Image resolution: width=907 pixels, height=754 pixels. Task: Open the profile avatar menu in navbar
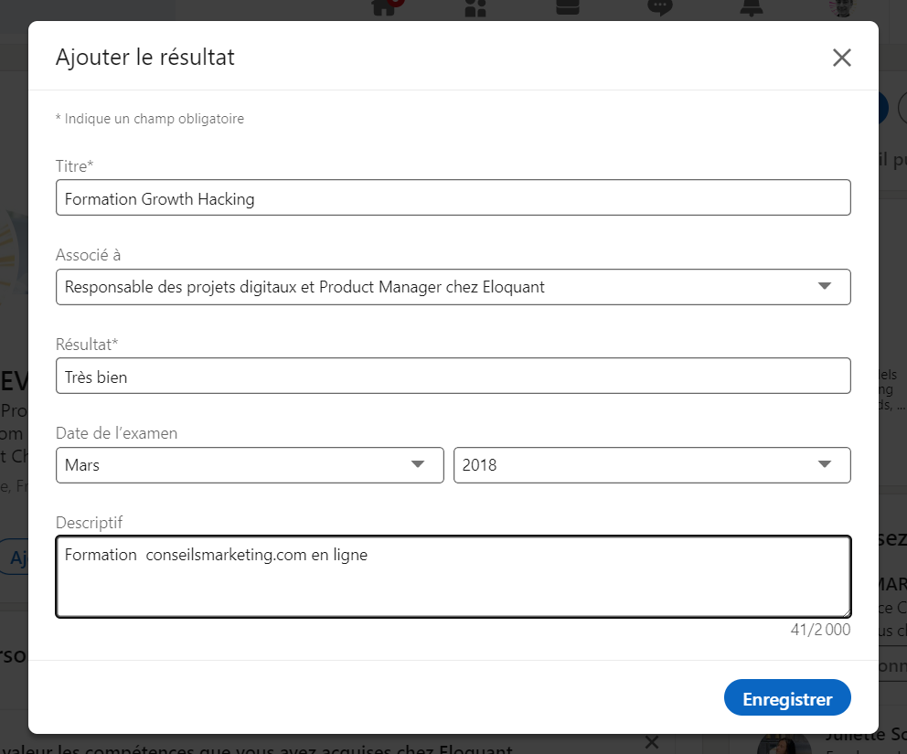[842, 7]
